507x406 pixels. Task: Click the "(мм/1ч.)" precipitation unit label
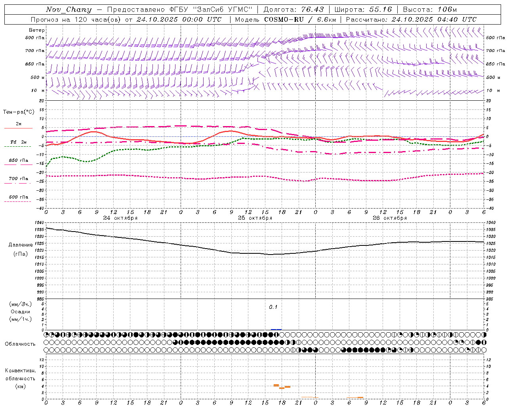[x=21, y=319]
